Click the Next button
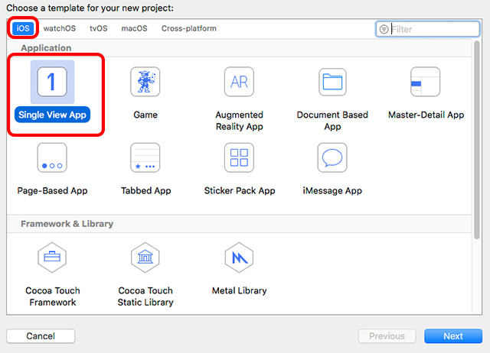490x353 pixels. [x=453, y=336]
